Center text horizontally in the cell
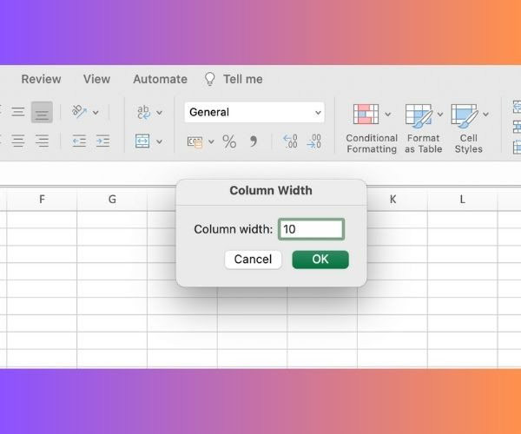The width and height of the screenshot is (521, 434). 18,141
